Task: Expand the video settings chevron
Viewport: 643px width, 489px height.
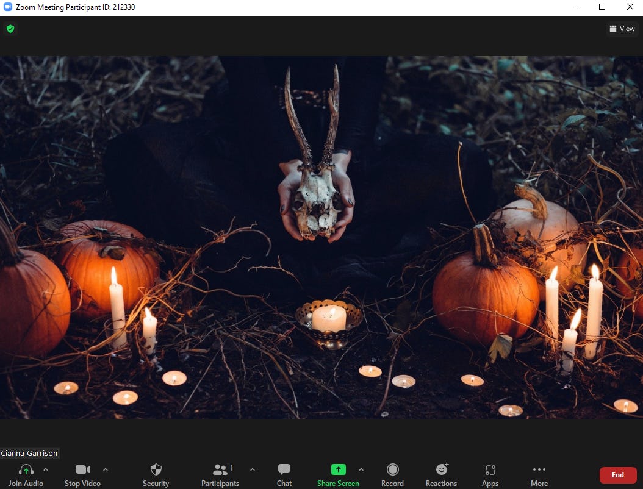Action: [105, 470]
